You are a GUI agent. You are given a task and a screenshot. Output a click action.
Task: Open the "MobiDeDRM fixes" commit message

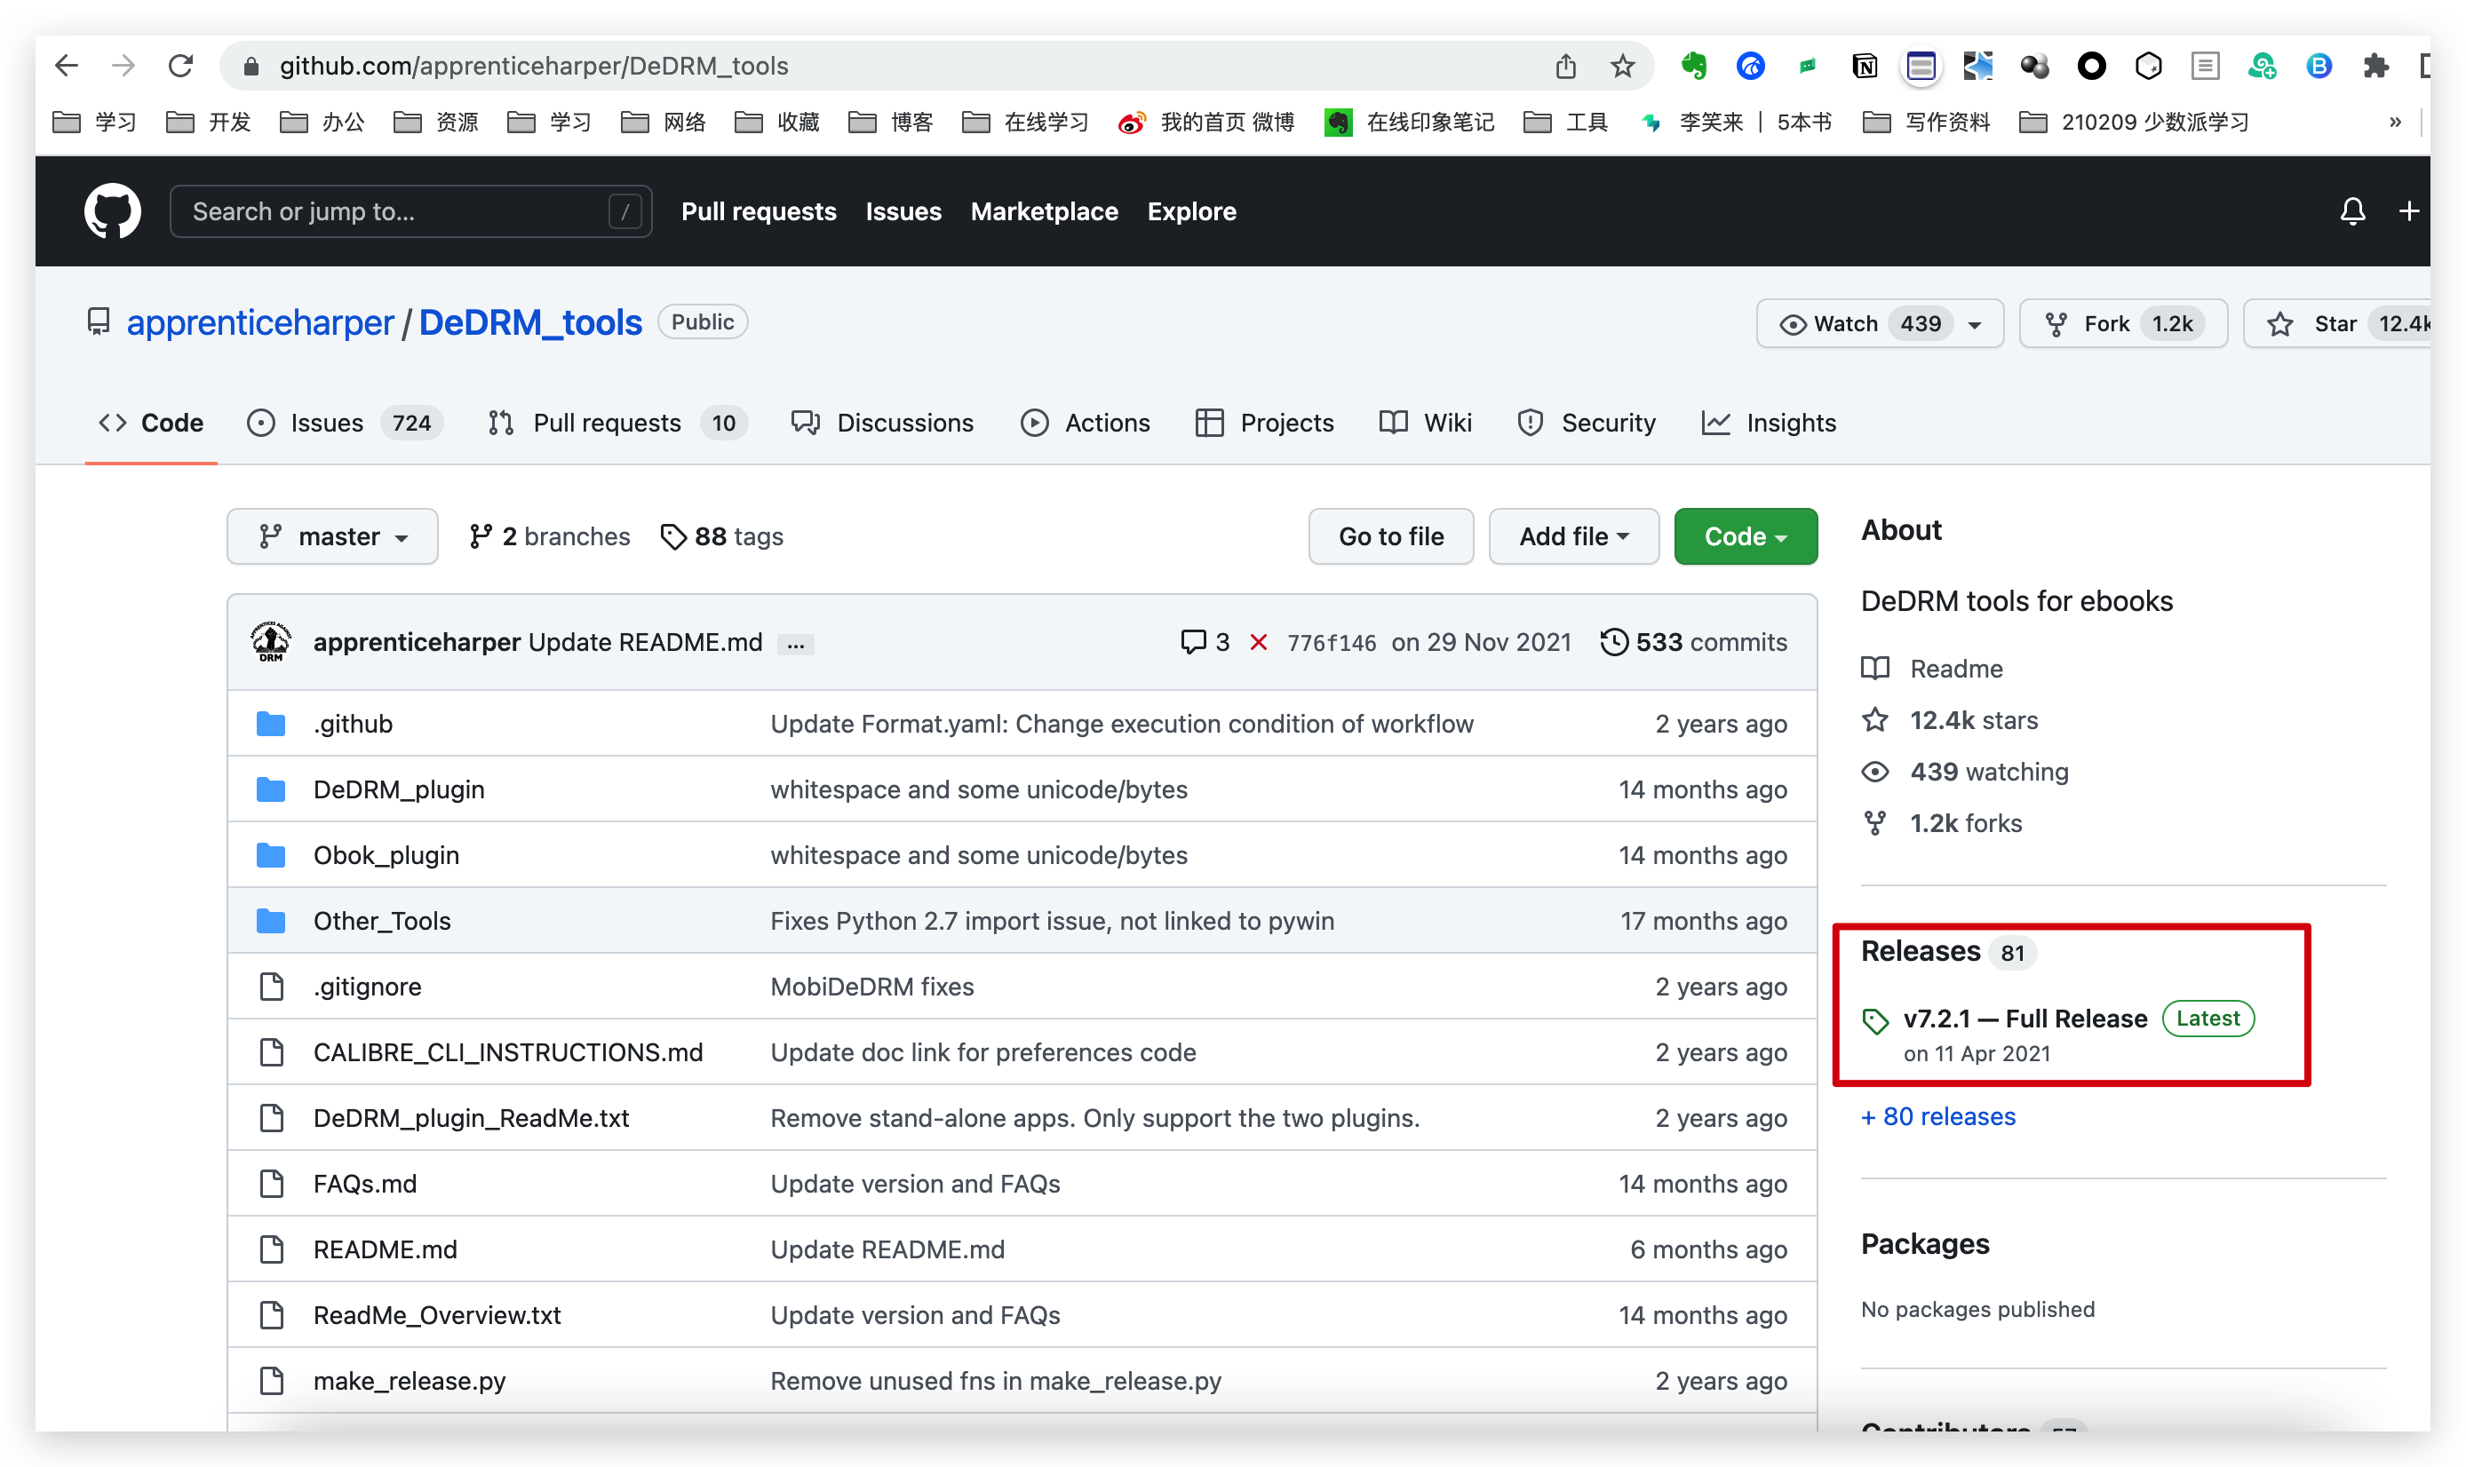point(872,987)
